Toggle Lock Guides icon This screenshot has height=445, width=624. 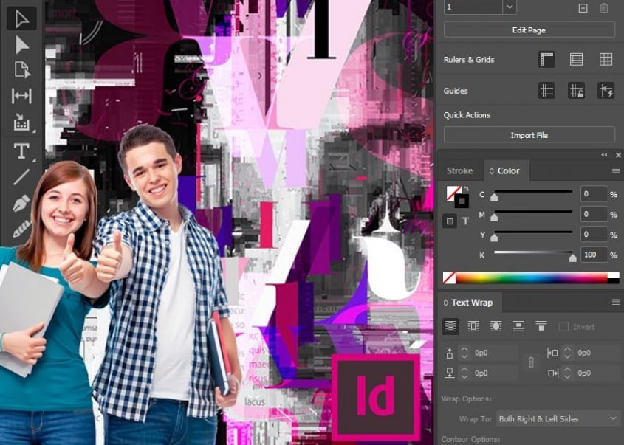576,91
